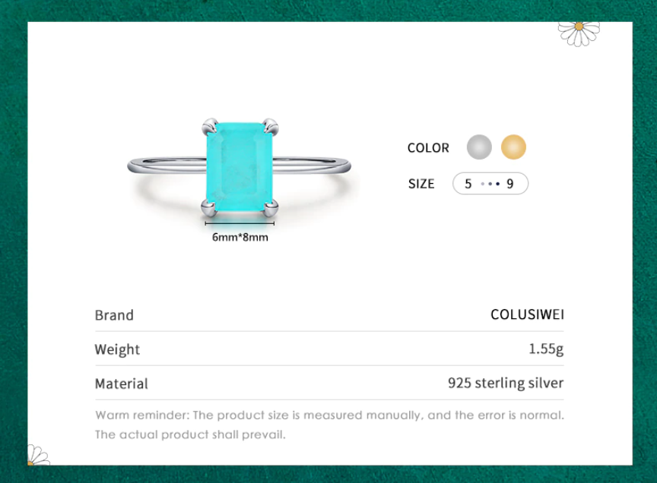Click the dots in the size selector
The image size is (657, 483).
pos(490,184)
